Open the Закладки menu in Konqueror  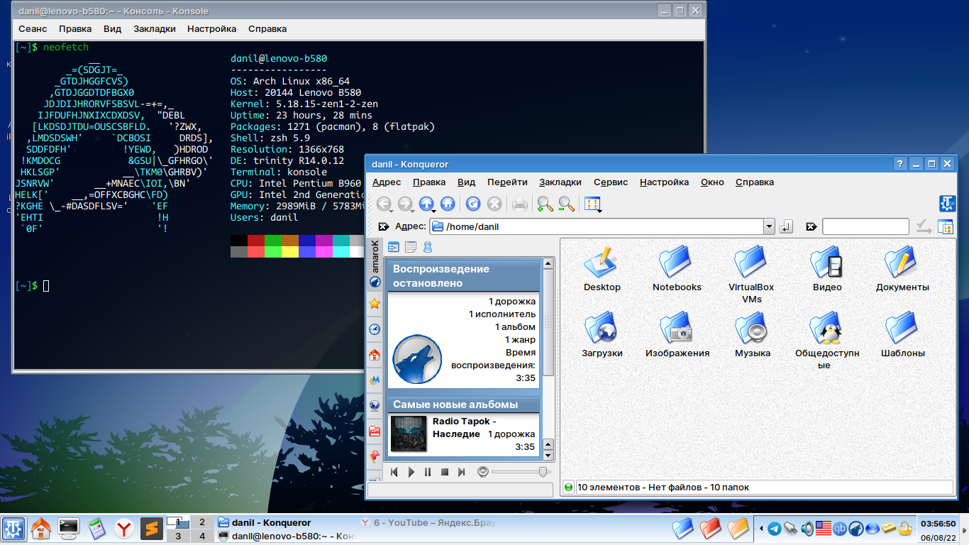[x=560, y=182]
